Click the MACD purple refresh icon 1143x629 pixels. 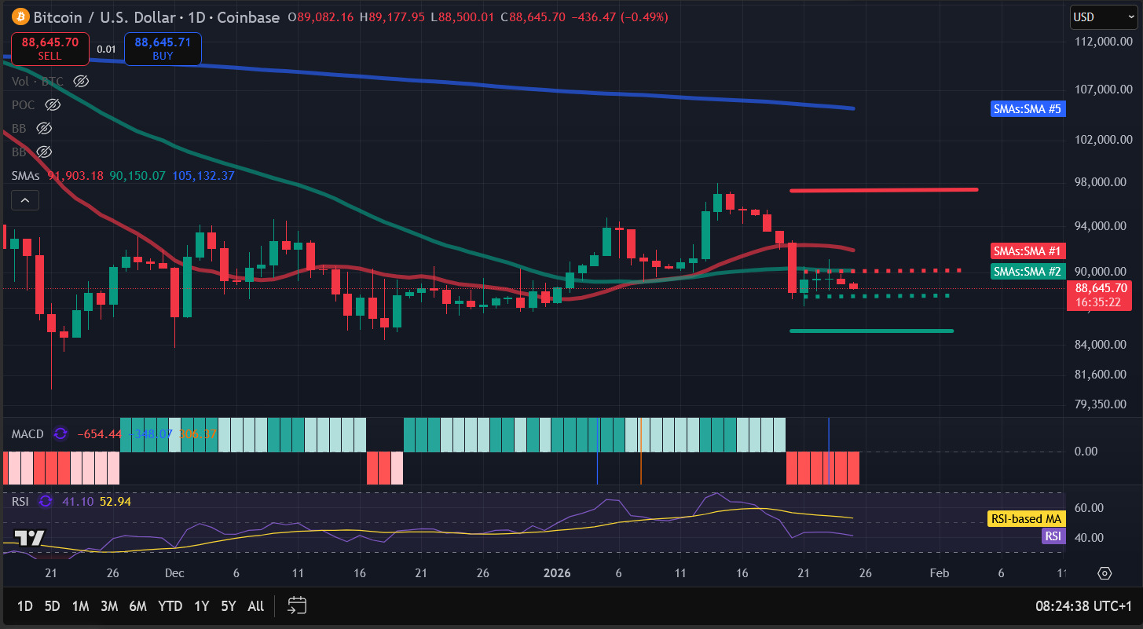tap(60, 434)
